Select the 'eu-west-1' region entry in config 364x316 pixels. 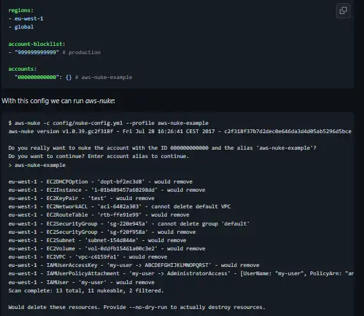(x=29, y=18)
